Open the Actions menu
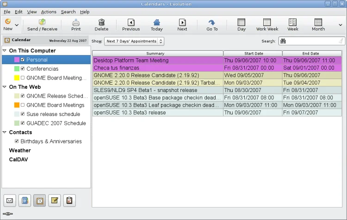 tap(49, 12)
